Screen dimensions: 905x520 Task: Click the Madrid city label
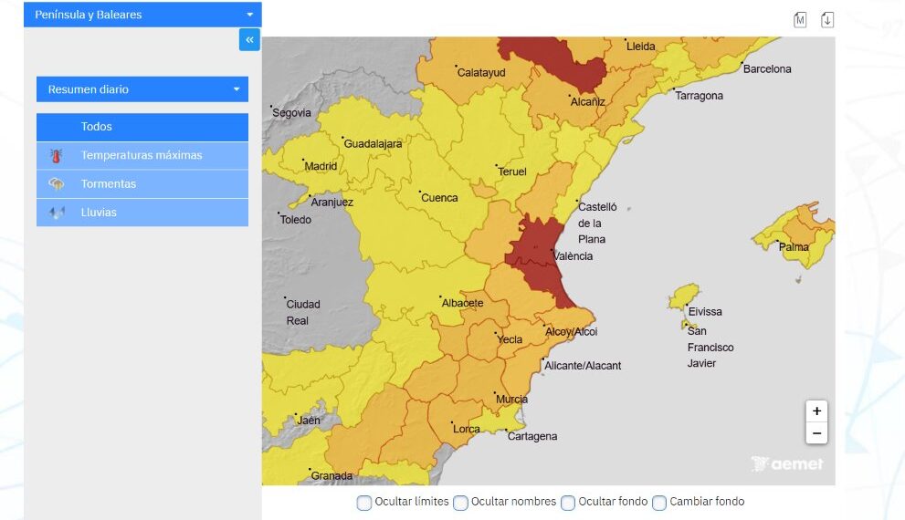321,166
